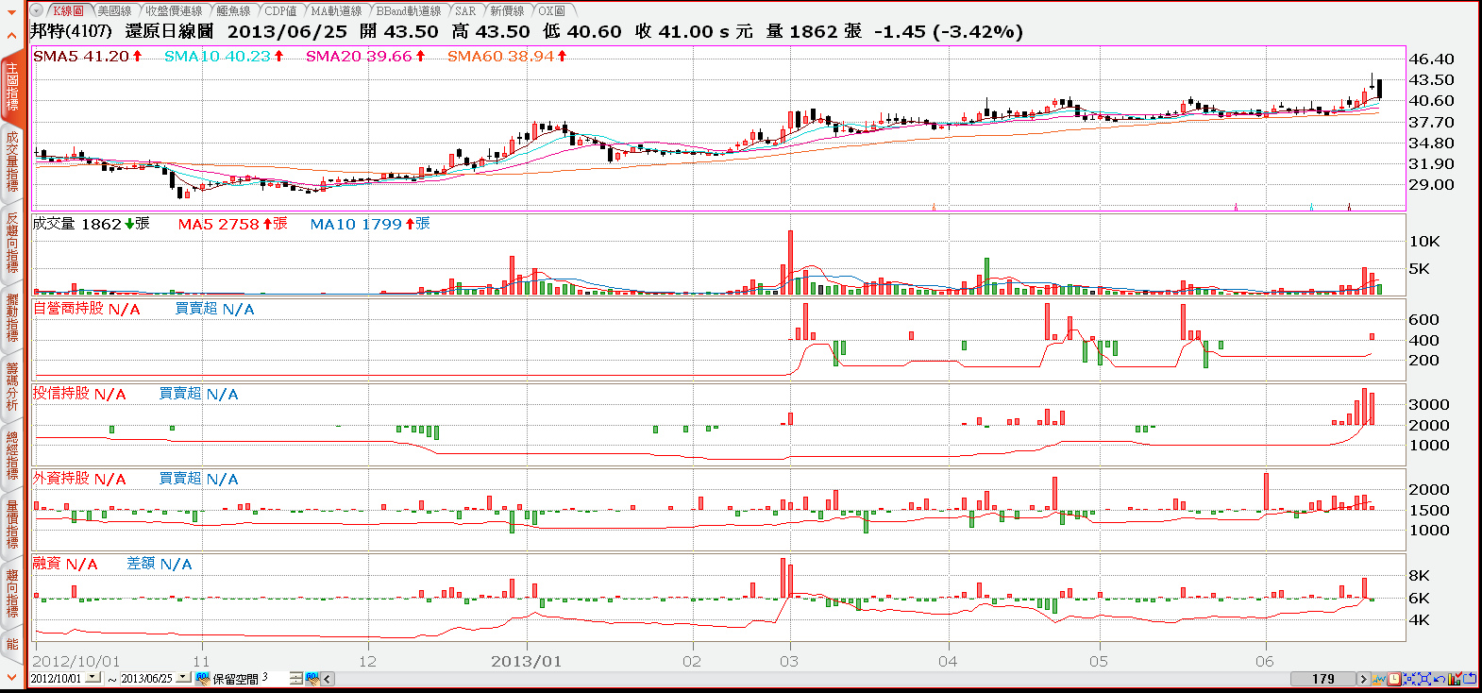
Task: Select 籌碼分析 sidebar tab
Action: [x=11, y=387]
